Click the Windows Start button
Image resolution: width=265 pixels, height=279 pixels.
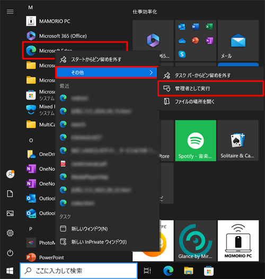(x=10, y=271)
